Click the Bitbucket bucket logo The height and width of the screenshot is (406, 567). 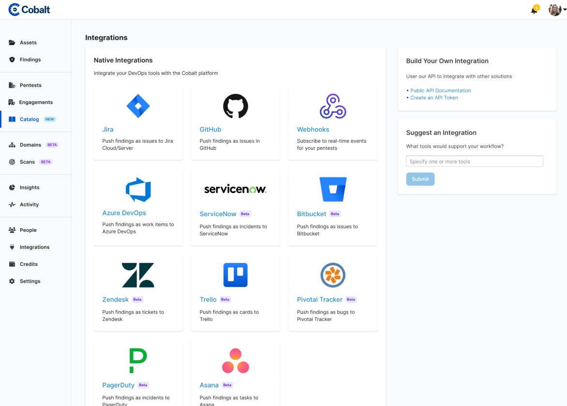click(x=333, y=189)
